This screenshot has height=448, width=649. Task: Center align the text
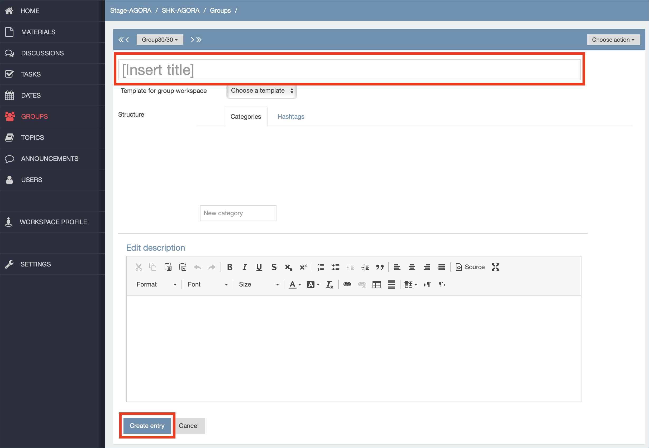click(x=412, y=267)
